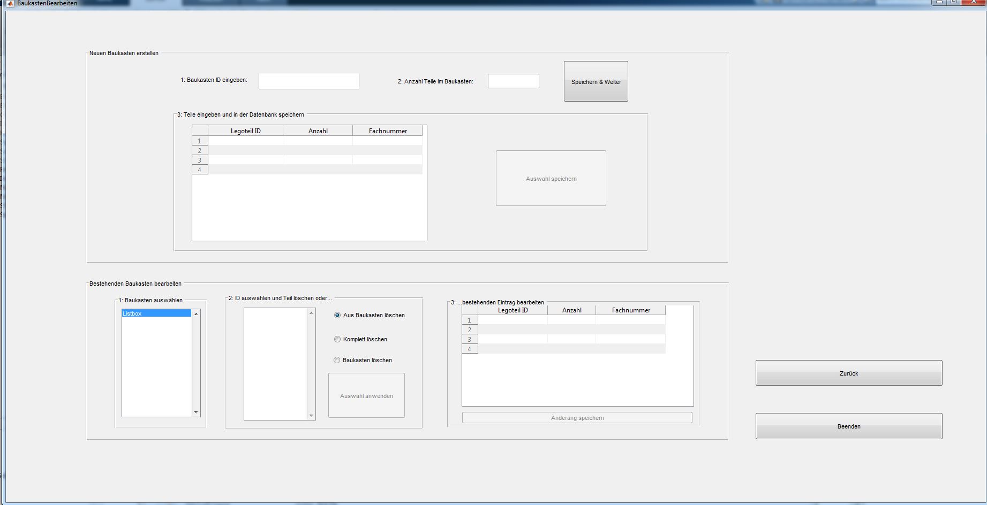Click 'Speichern & Weiter' button
987x505 pixels.
coord(596,81)
